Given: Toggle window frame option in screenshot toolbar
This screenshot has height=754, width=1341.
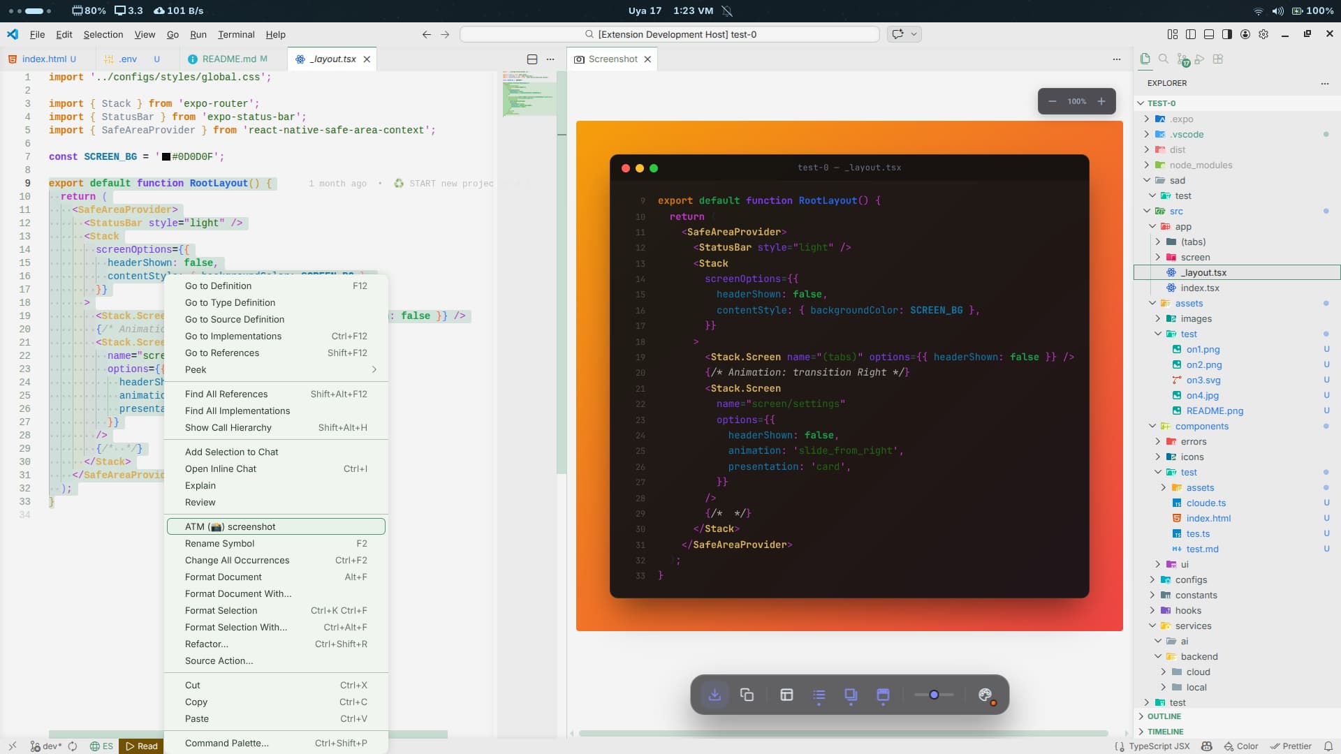Looking at the screenshot, I should coord(883,695).
